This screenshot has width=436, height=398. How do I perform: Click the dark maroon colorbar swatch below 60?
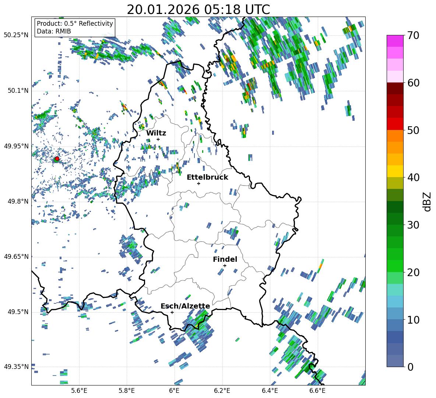[395, 88]
